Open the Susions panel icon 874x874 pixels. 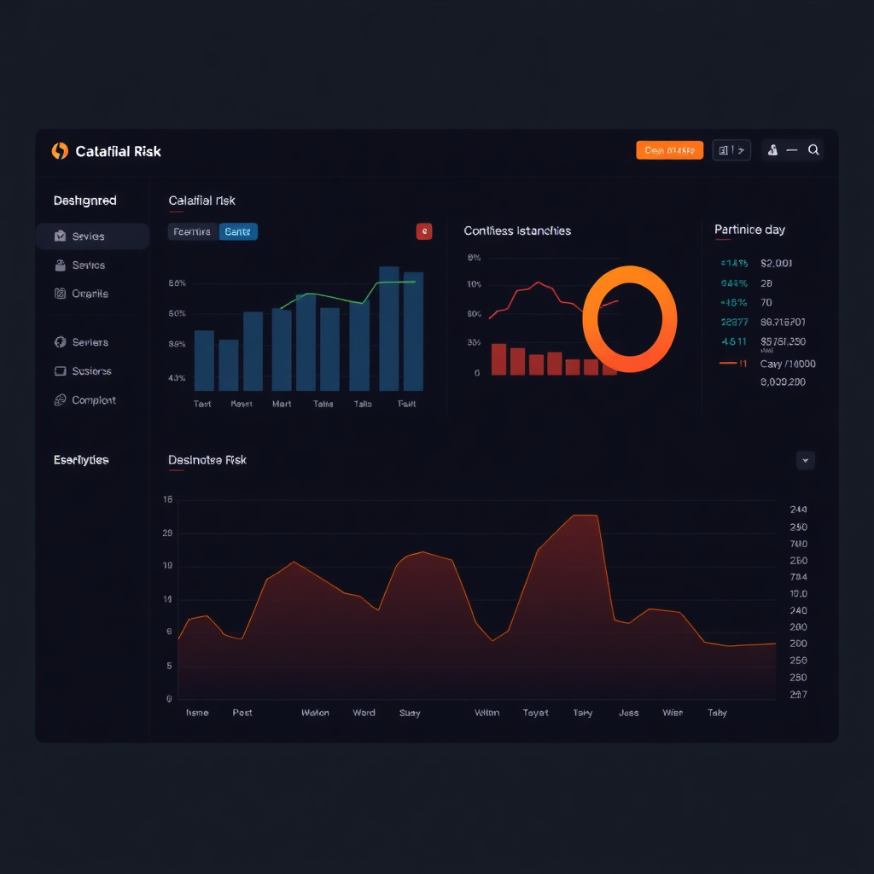(x=60, y=371)
